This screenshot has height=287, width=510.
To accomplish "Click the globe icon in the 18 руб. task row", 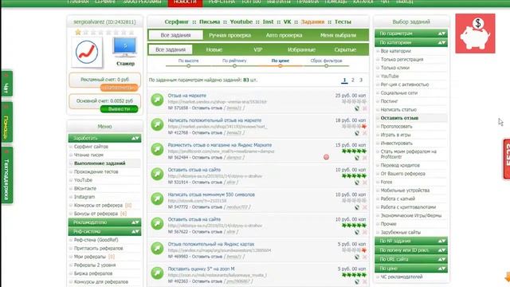I will pyautogui.click(x=357, y=133).
